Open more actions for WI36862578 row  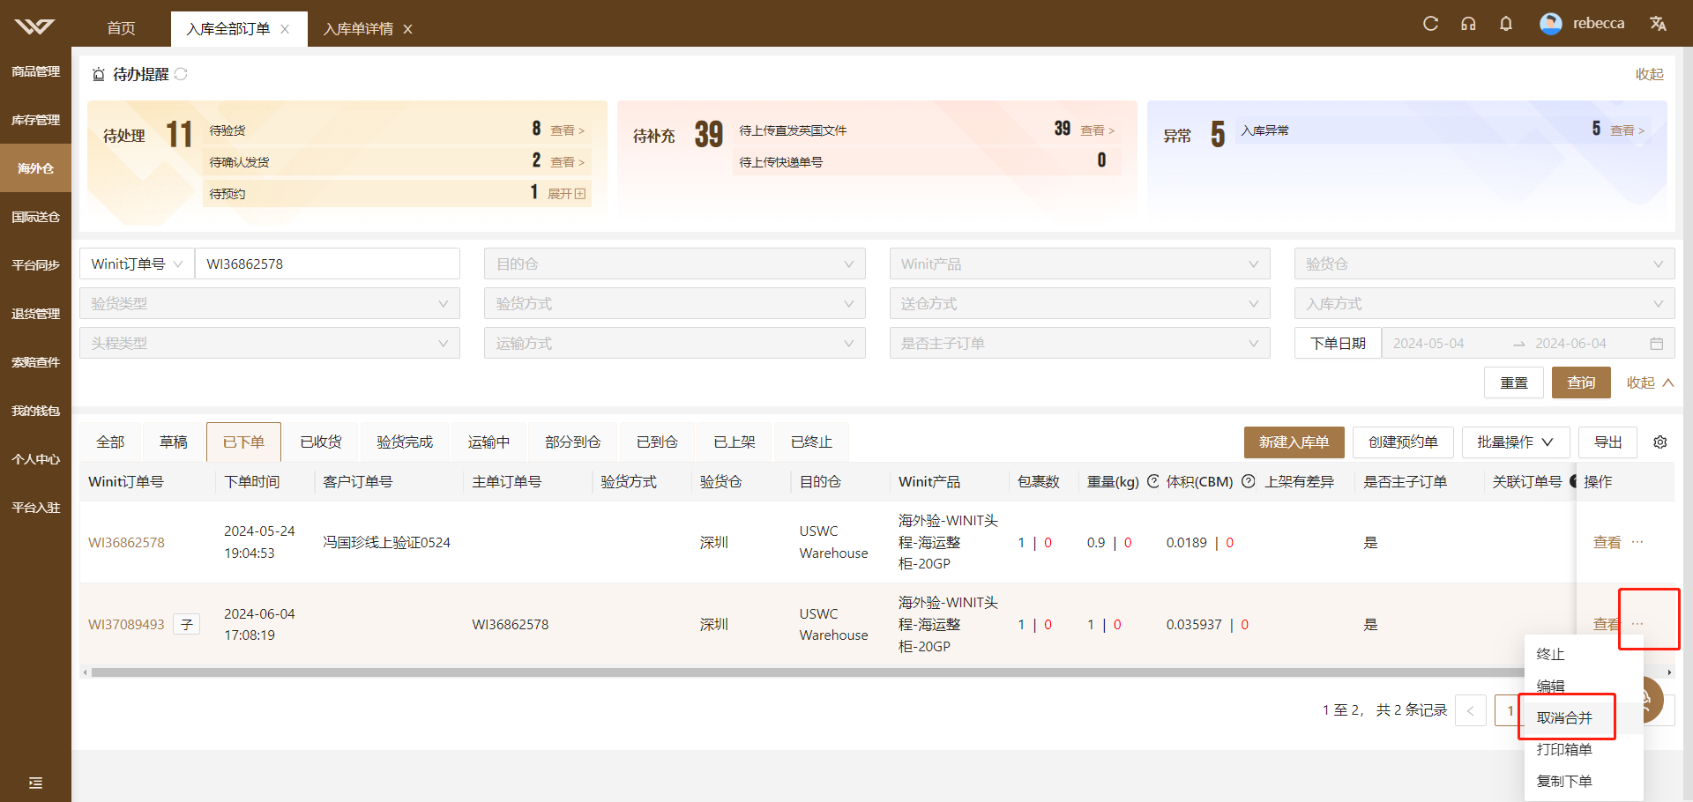1637,542
